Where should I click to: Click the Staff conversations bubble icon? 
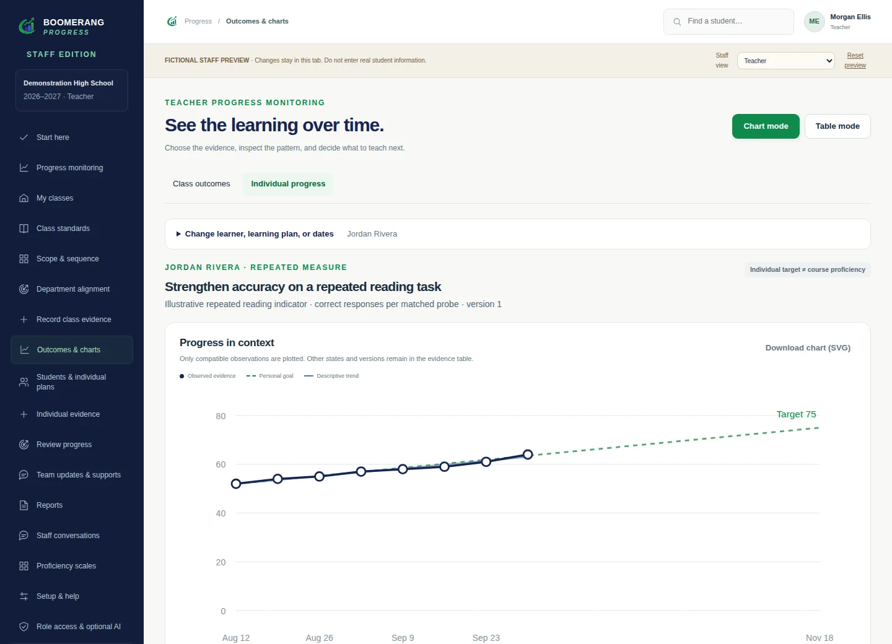click(24, 536)
